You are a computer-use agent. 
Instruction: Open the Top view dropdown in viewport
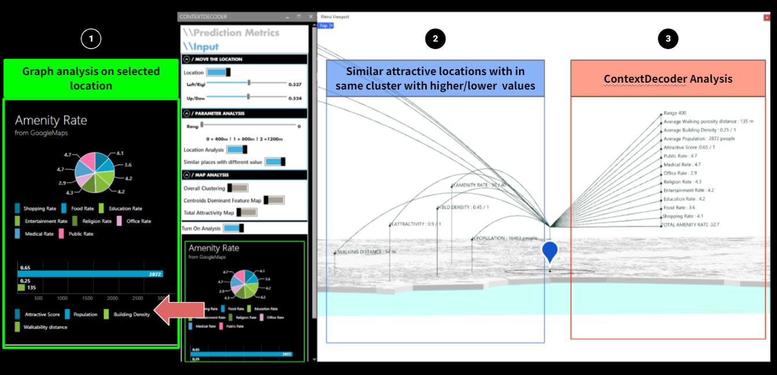click(x=332, y=25)
